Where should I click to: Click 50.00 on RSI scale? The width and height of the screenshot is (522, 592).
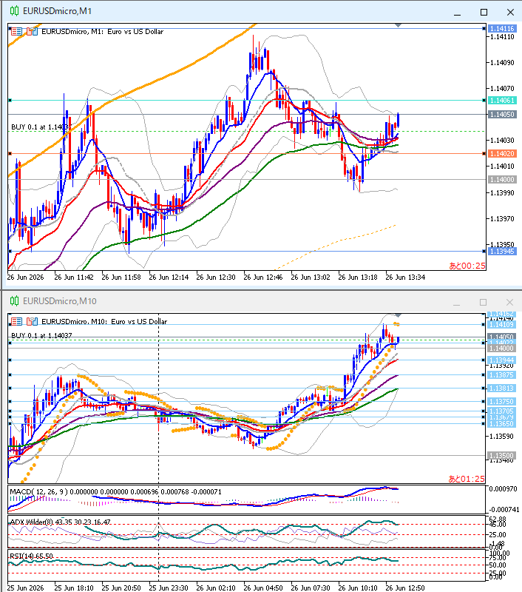[x=498, y=565]
